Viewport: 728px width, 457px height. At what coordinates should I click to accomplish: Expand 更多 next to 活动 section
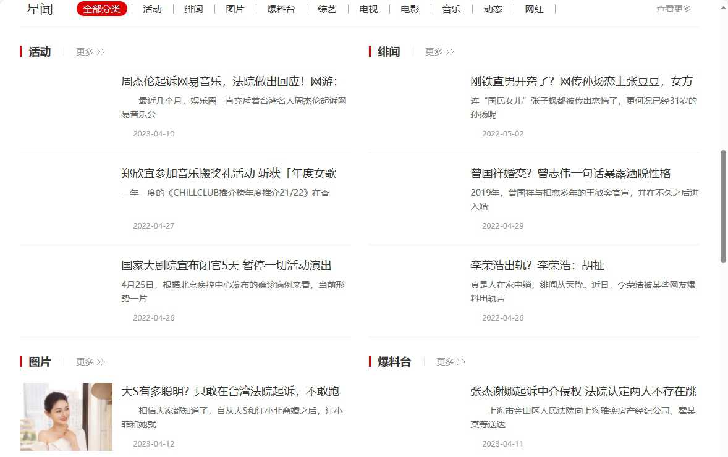click(x=90, y=52)
